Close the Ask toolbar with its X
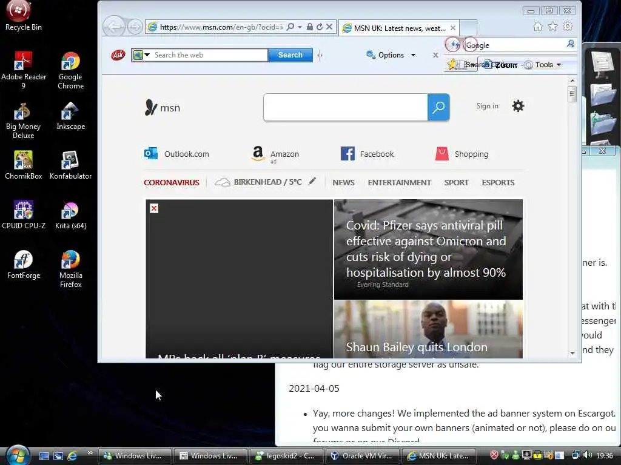Viewport: 621px width, 465px height. [x=435, y=55]
